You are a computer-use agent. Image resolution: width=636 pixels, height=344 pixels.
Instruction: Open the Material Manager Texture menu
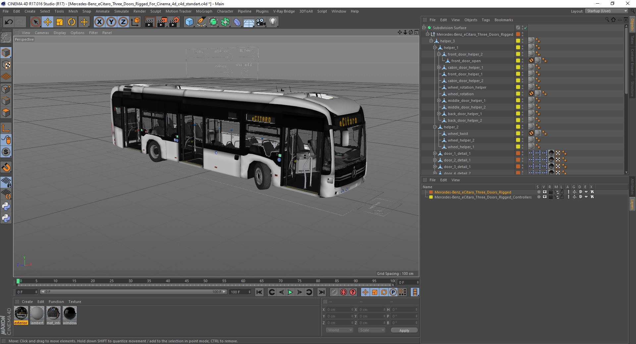coord(75,302)
